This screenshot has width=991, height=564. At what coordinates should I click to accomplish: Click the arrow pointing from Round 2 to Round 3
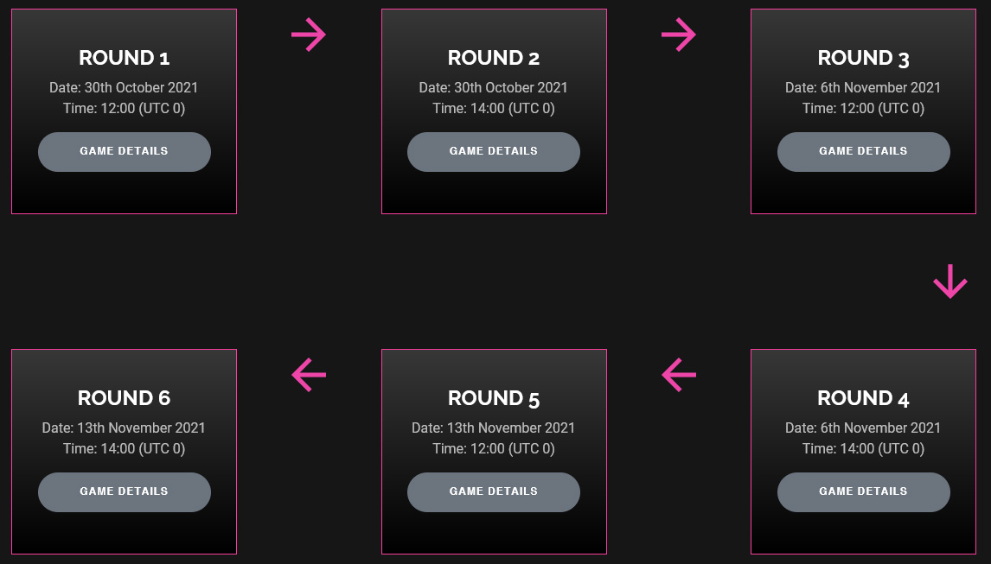coord(679,35)
